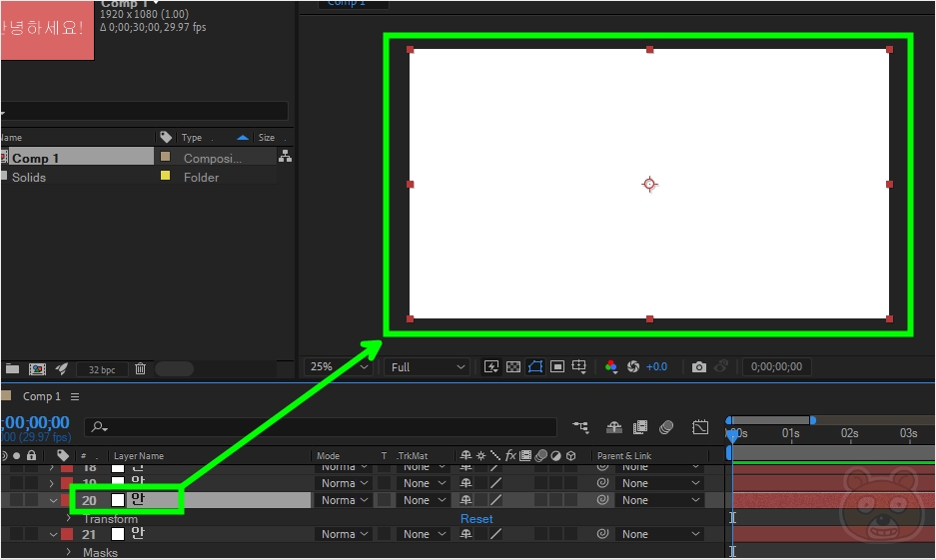936x559 pixels.
Task: Open grid and guide options dropdown
Action: tap(579, 367)
